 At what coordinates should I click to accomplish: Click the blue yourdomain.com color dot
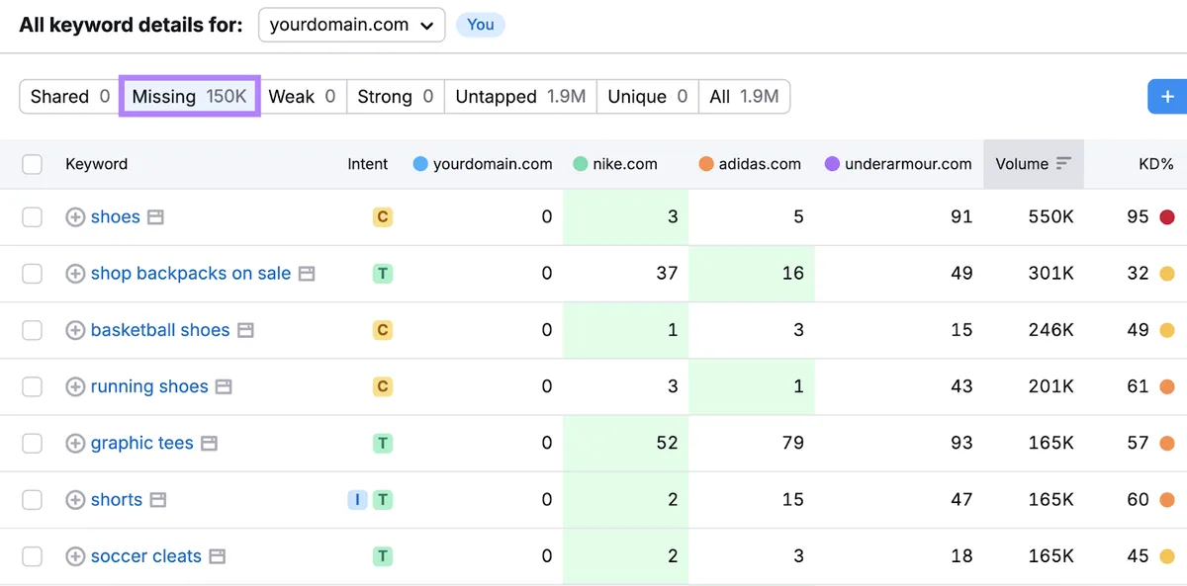pyautogui.click(x=420, y=164)
